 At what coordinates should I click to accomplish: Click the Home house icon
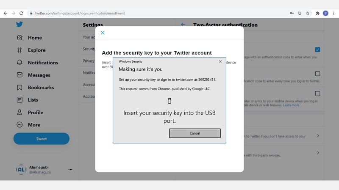[x=19, y=38]
